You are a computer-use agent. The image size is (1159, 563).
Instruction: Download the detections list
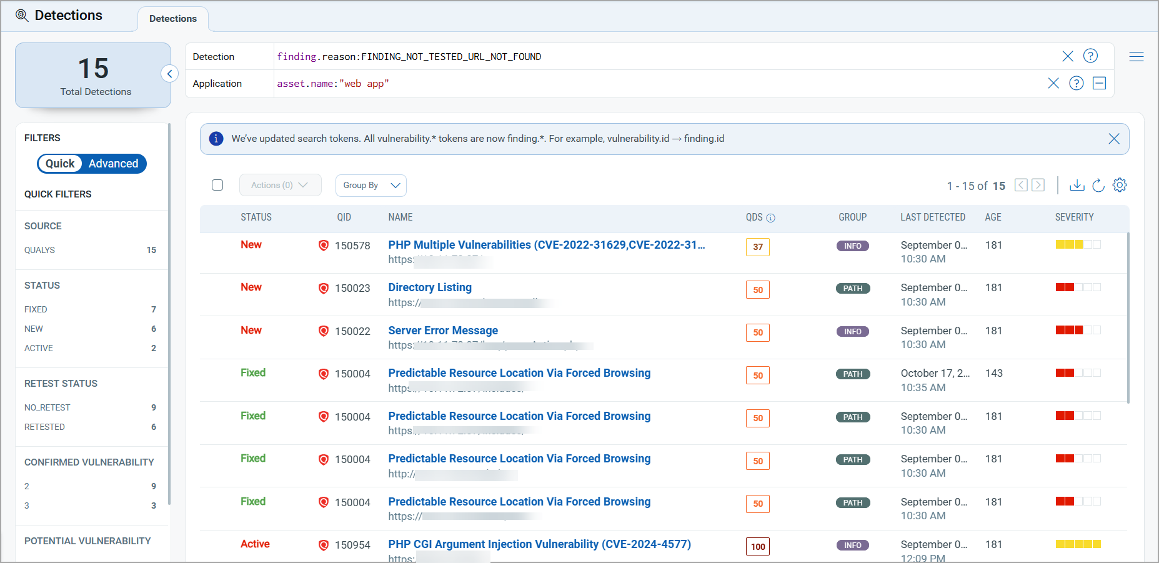(x=1077, y=185)
